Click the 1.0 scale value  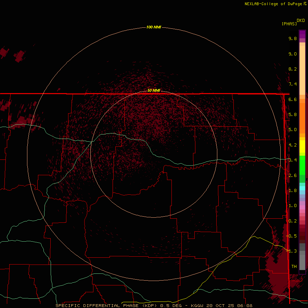[293, 206]
